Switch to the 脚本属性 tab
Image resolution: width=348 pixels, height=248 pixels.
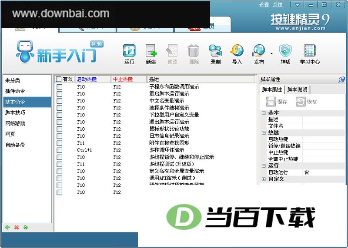click(x=272, y=90)
